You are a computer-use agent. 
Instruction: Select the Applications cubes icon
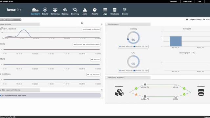pos(119,92)
